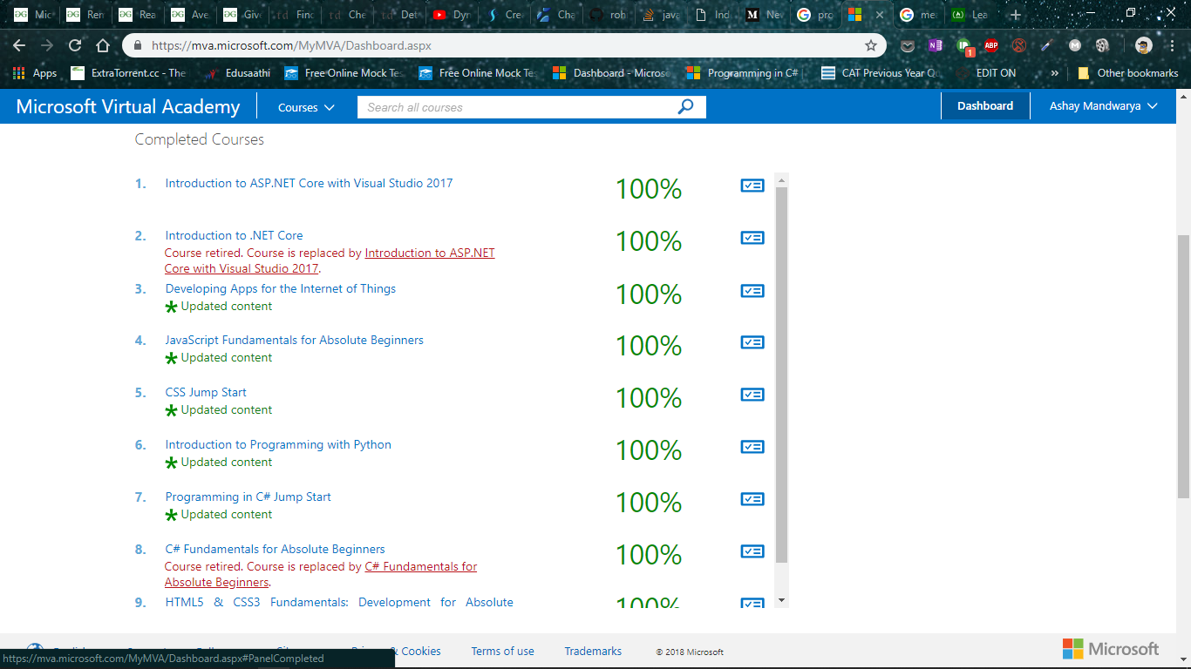Open the Ashay Mandwarya account dropdown

pos(1103,106)
